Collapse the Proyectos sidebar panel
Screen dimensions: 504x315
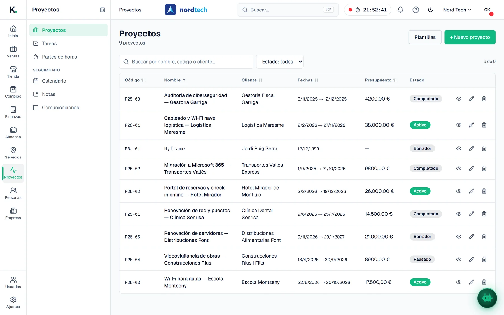pos(102,10)
